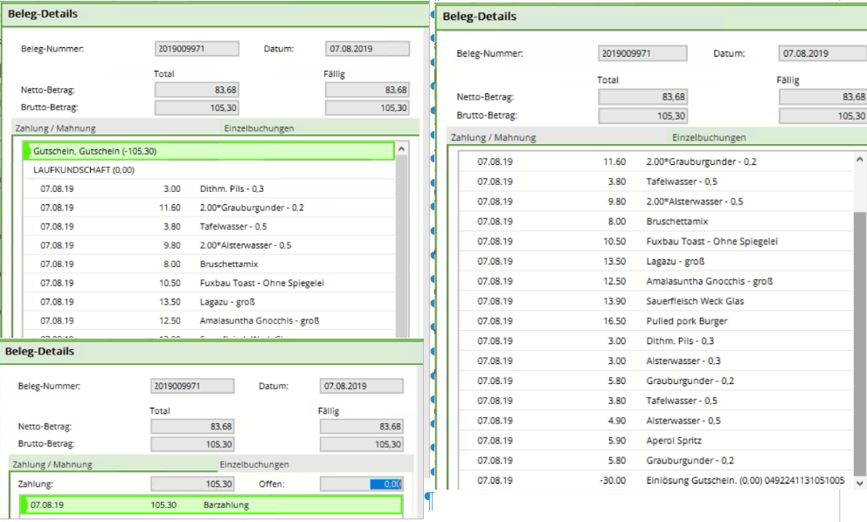This screenshot has height=522, width=867.
Task: Select the Barzahlung payment row
Action: click(210, 505)
